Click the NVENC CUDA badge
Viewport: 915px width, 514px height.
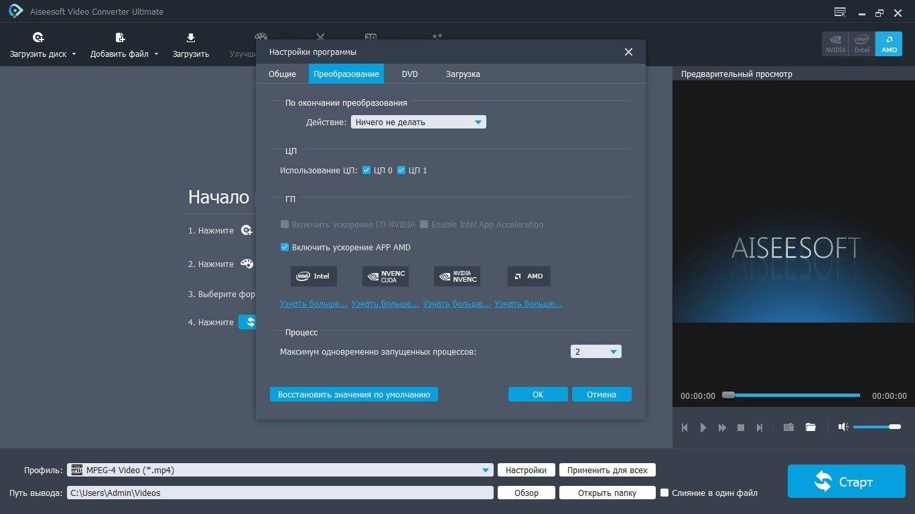[385, 276]
